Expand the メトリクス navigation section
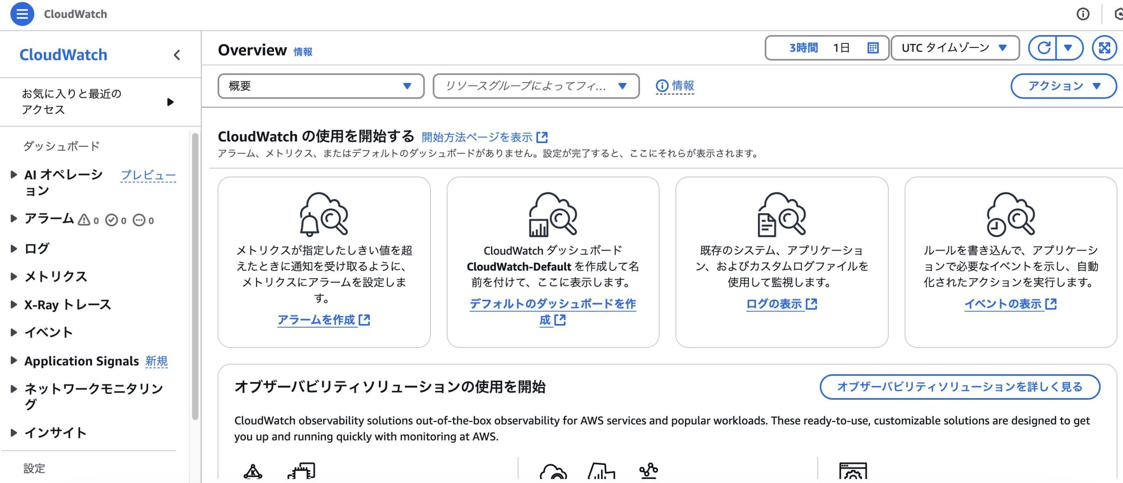This screenshot has width=1123, height=483. 14,276
